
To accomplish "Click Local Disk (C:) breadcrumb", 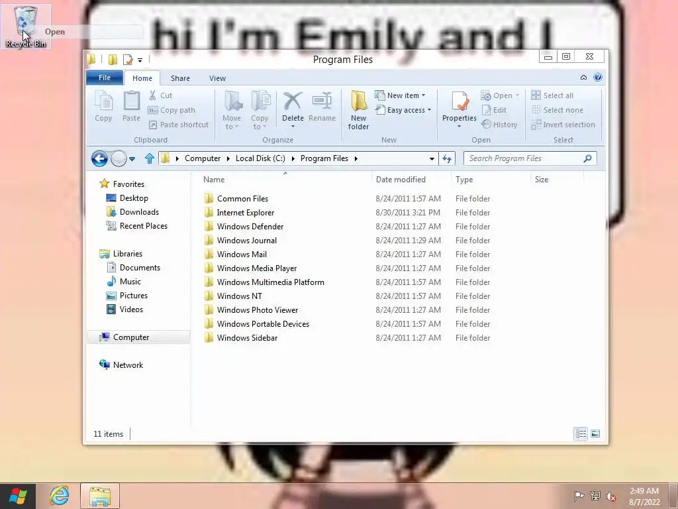I will point(260,158).
